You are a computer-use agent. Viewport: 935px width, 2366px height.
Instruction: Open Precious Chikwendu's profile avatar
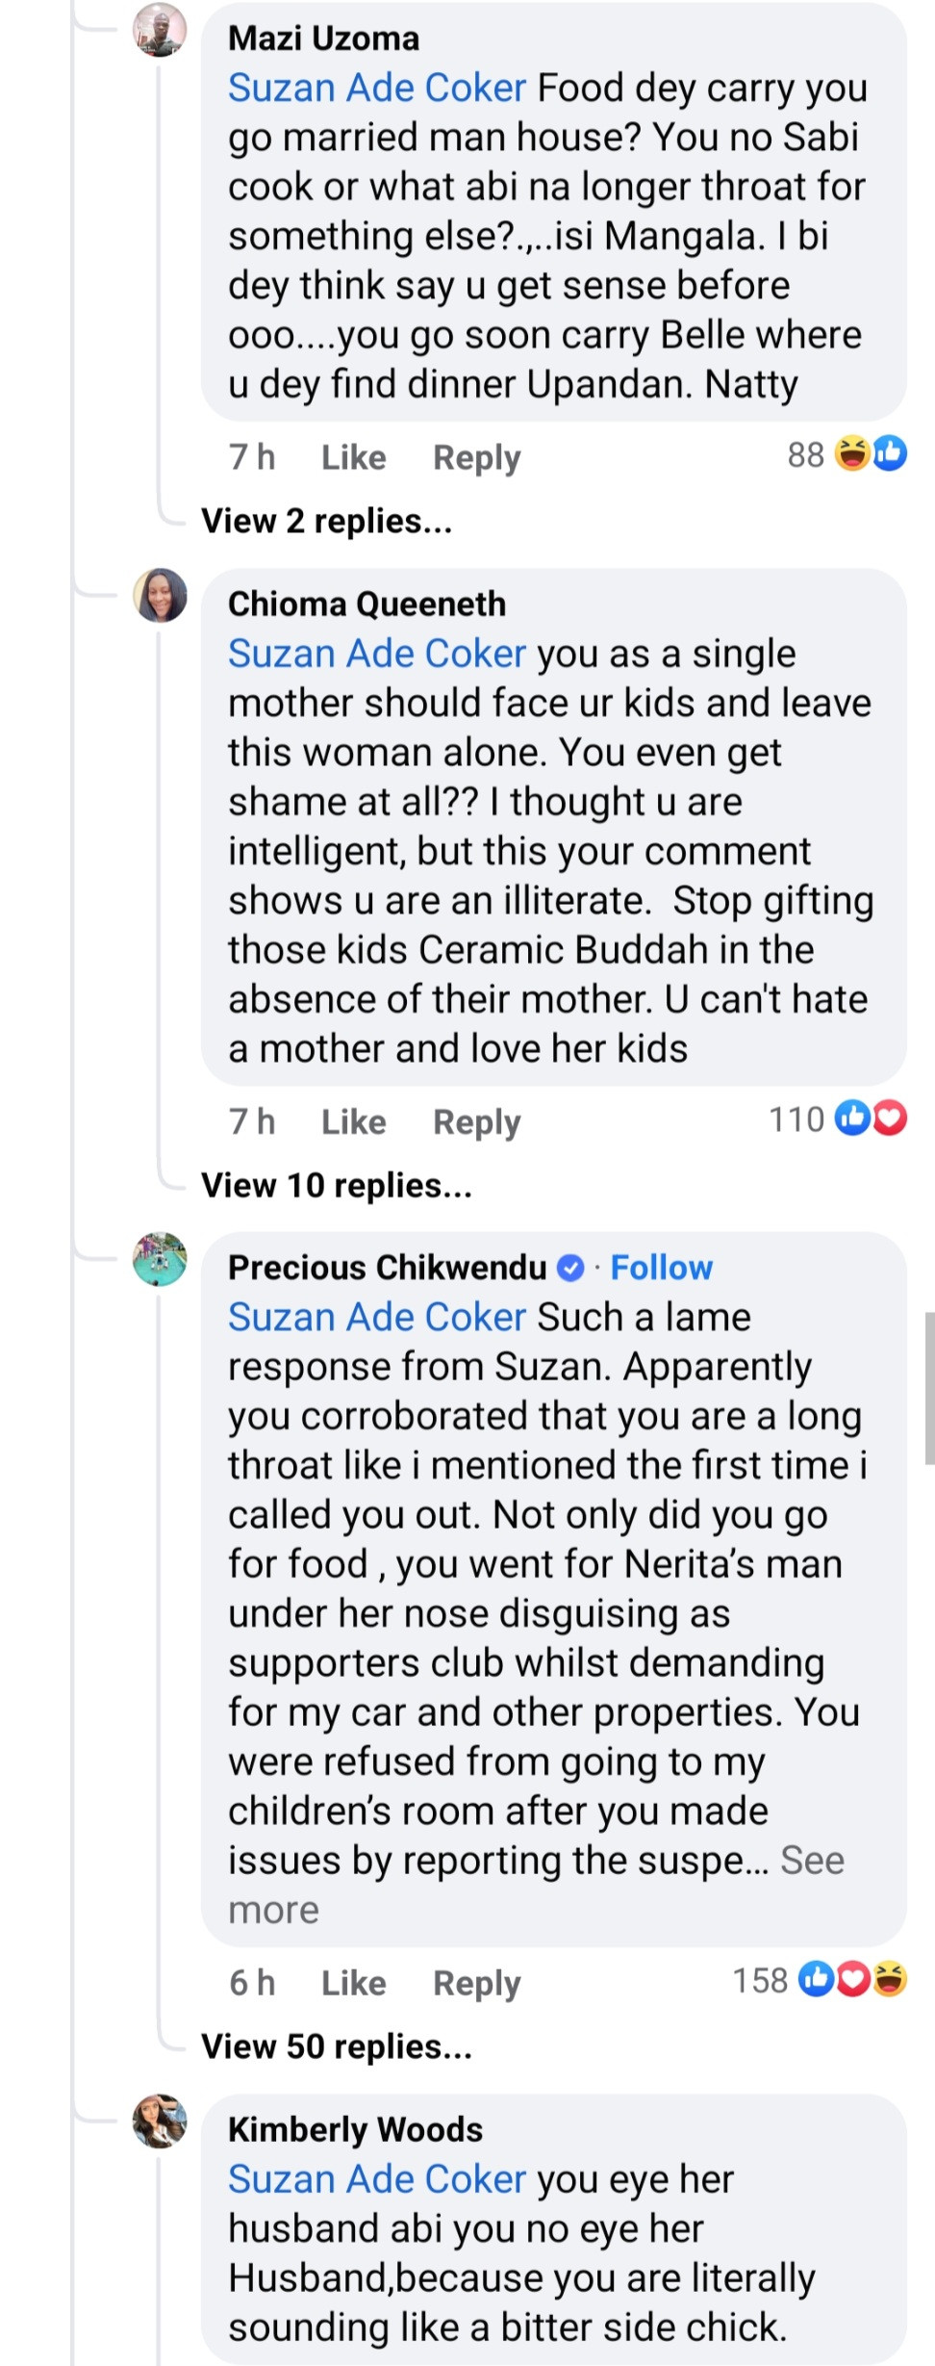160,1259
